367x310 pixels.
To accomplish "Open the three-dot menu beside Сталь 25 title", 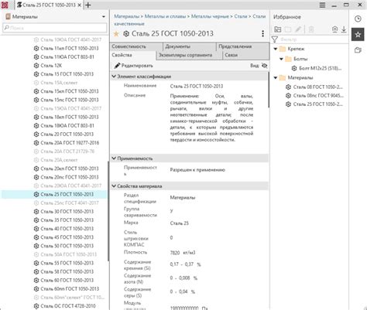I will (262, 33).
